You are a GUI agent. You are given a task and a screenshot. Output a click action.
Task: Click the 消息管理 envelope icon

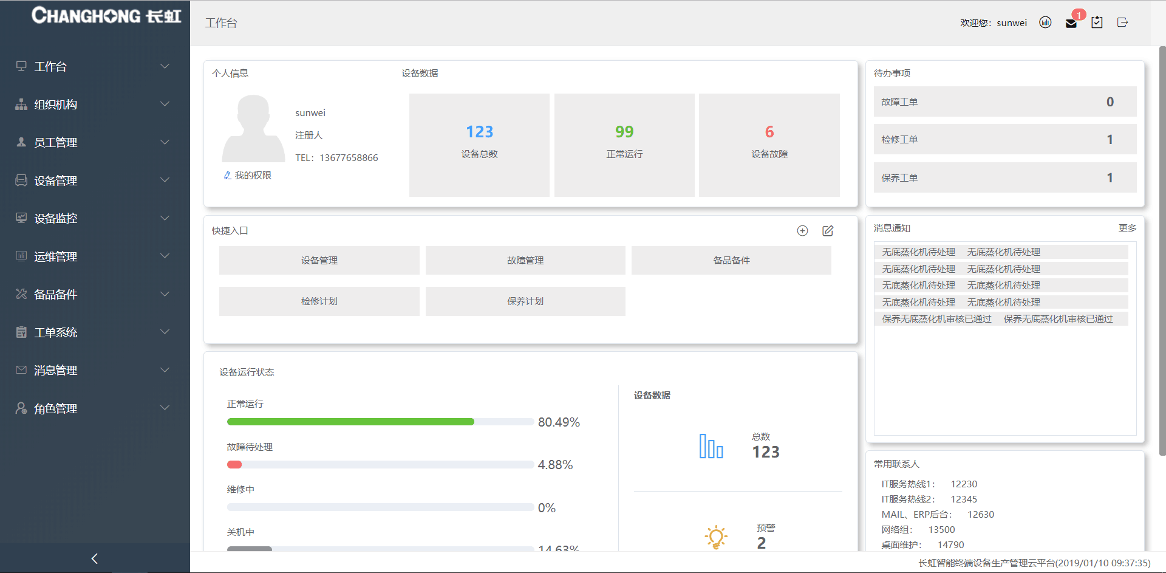click(x=21, y=370)
